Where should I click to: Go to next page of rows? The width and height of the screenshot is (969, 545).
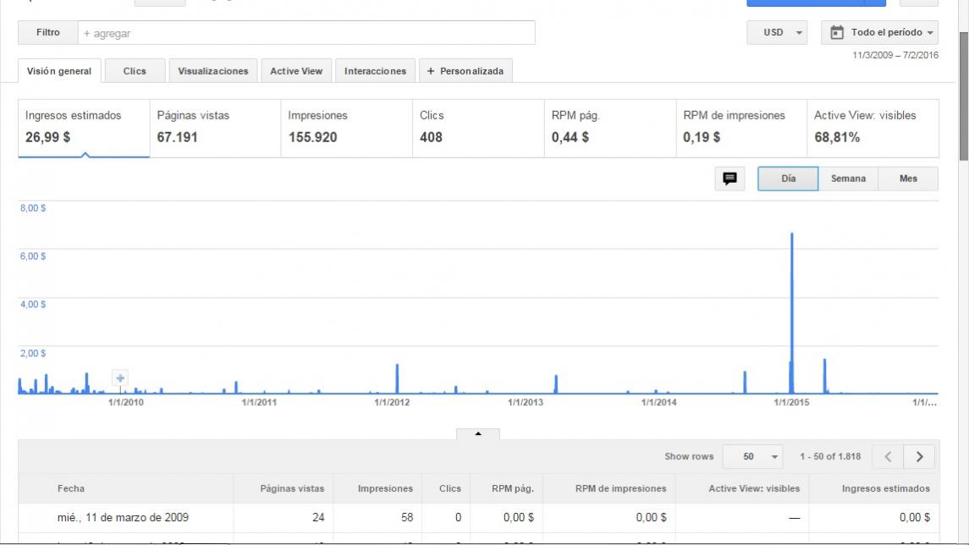pyautogui.click(x=919, y=457)
